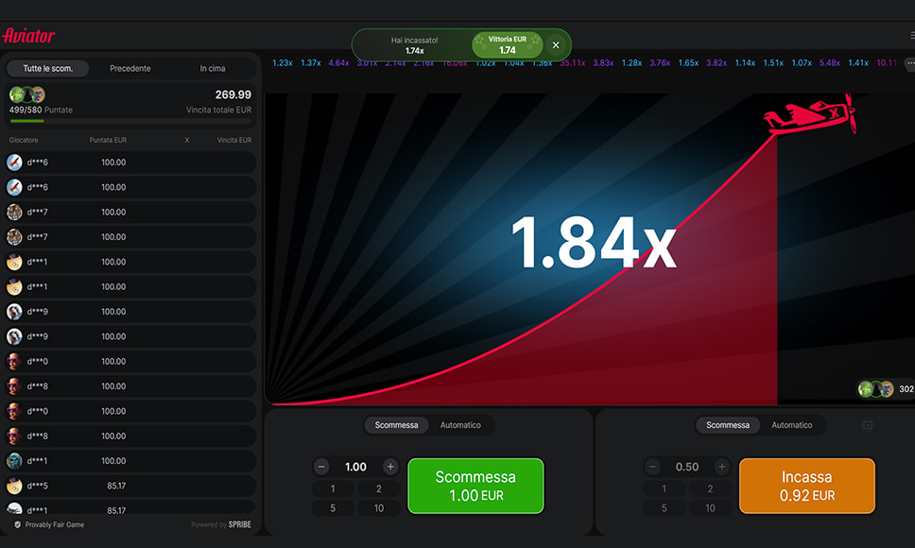Click the player avatars beside the 302 counter
The height and width of the screenshot is (548, 915).
click(875, 389)
